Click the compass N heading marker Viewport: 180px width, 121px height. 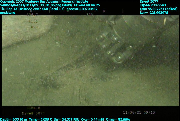(x=104, y=11)
